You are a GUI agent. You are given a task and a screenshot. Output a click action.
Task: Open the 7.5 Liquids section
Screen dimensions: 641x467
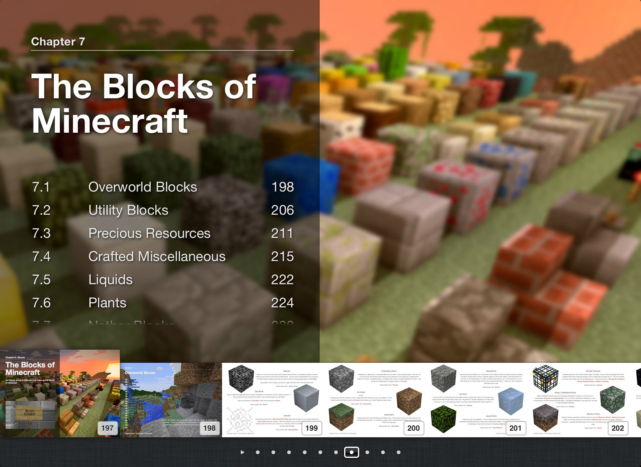pyautogui.click(x=111, y=280)
